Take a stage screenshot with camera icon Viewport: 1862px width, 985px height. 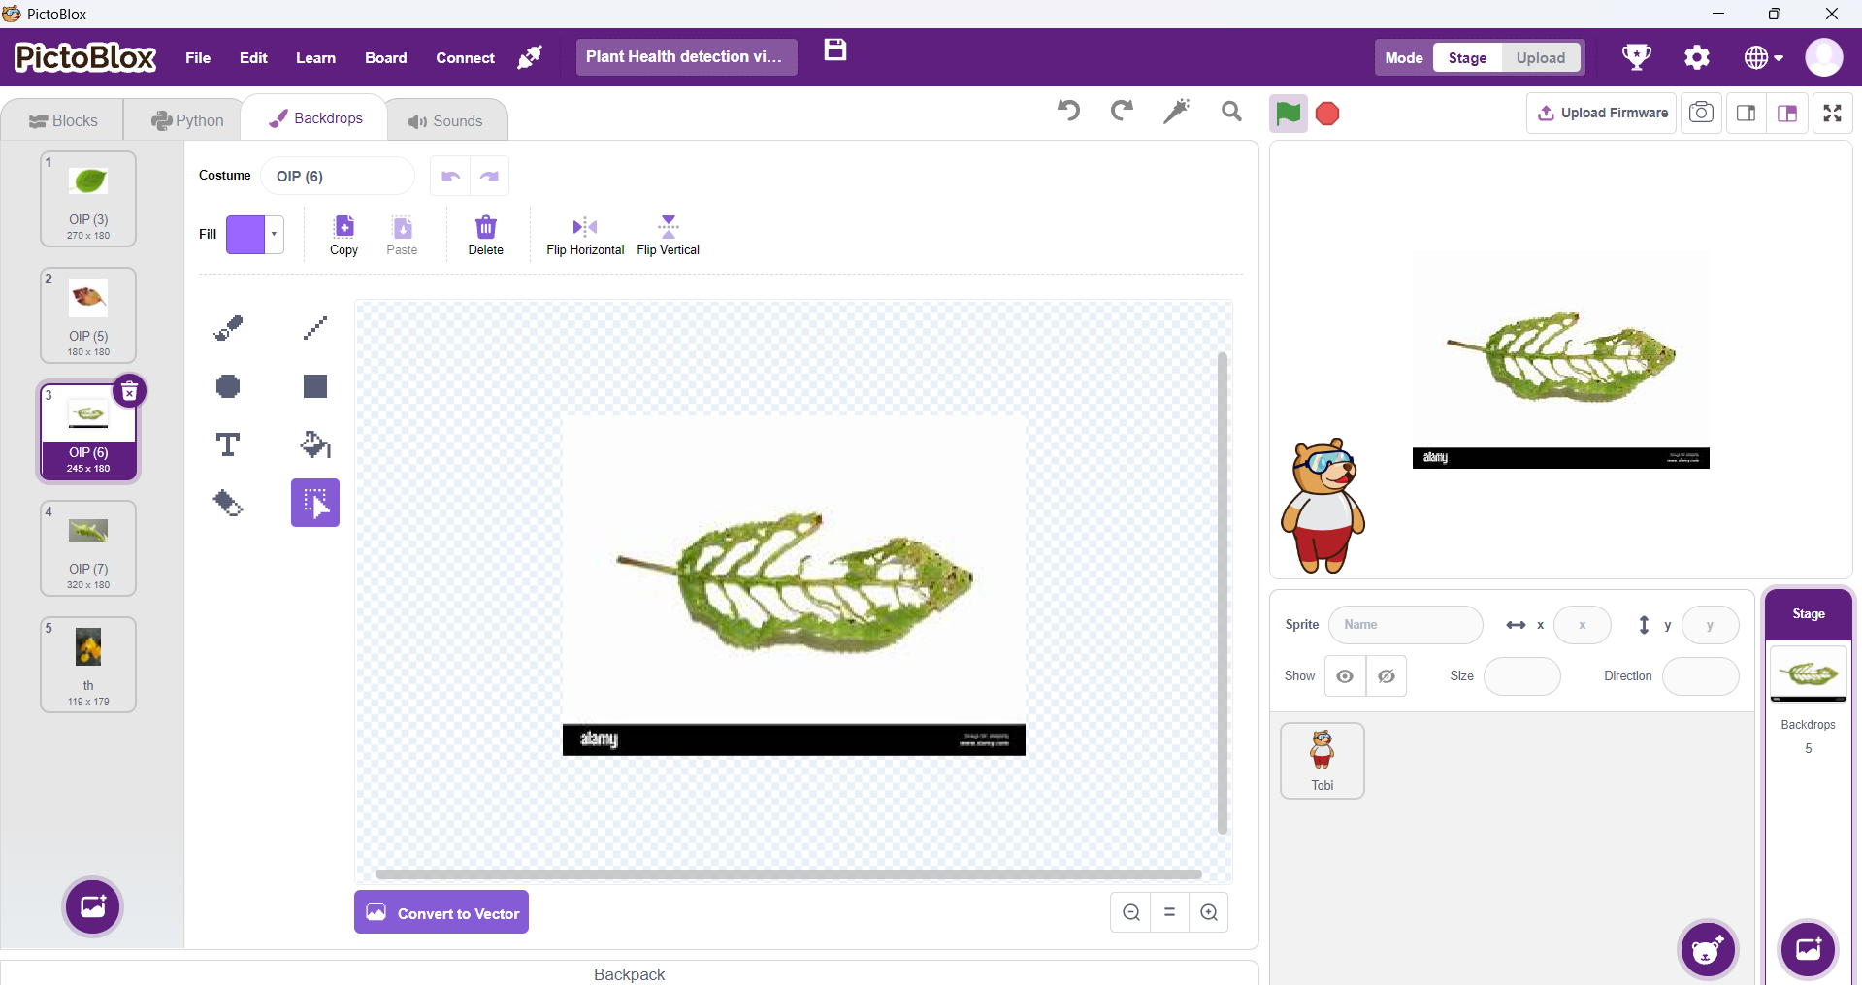pyautogui.click(x=1701, y=113)
